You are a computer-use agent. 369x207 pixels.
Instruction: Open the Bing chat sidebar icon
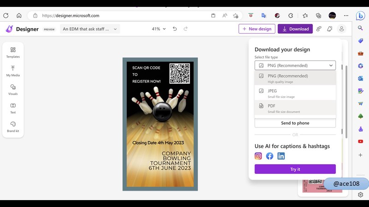[x=360, y=16]
